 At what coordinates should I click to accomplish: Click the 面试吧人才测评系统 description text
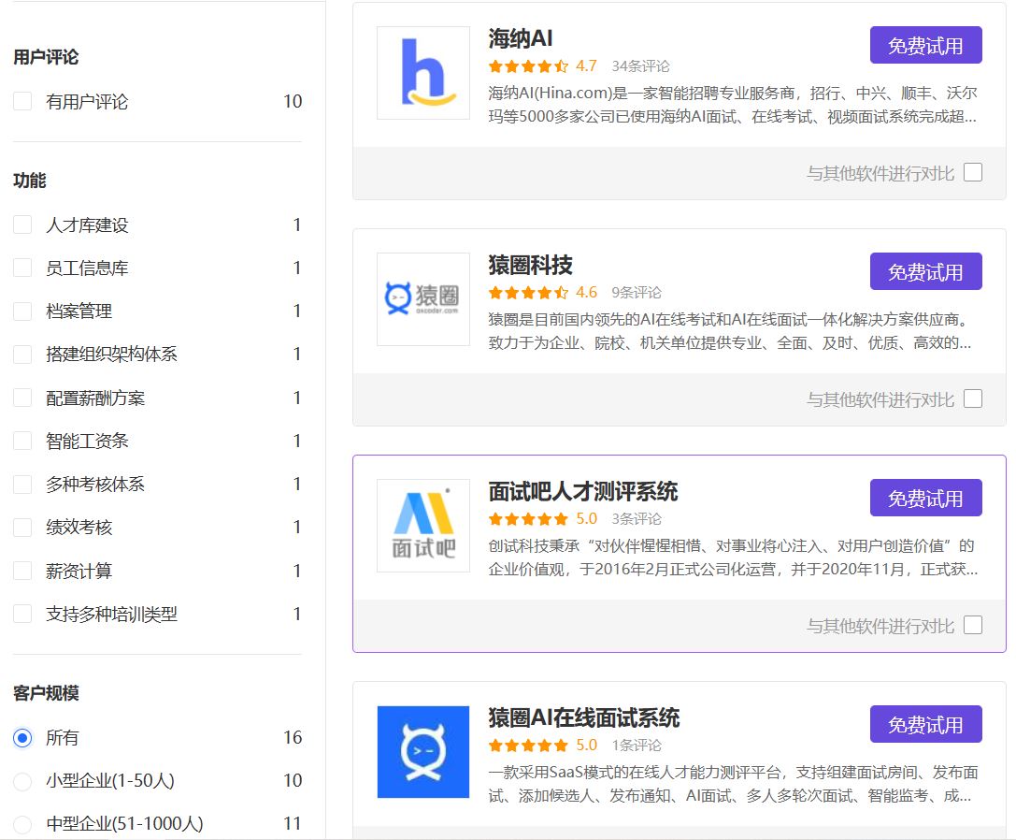click(733, 558)
